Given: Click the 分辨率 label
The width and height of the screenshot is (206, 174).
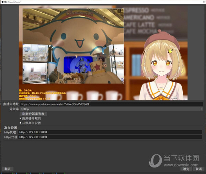Looking at the screenshot, I should pyautogui.click(x=14, y=109).
